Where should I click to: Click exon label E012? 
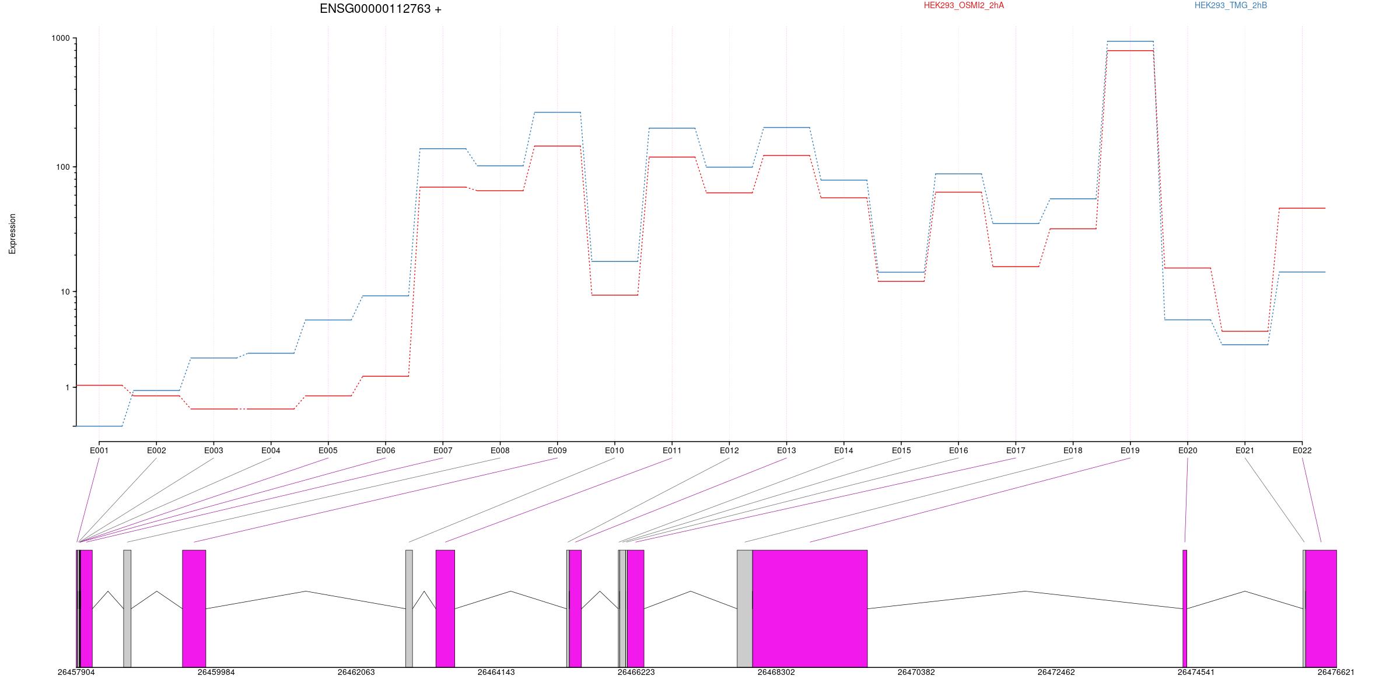[729, 450]
